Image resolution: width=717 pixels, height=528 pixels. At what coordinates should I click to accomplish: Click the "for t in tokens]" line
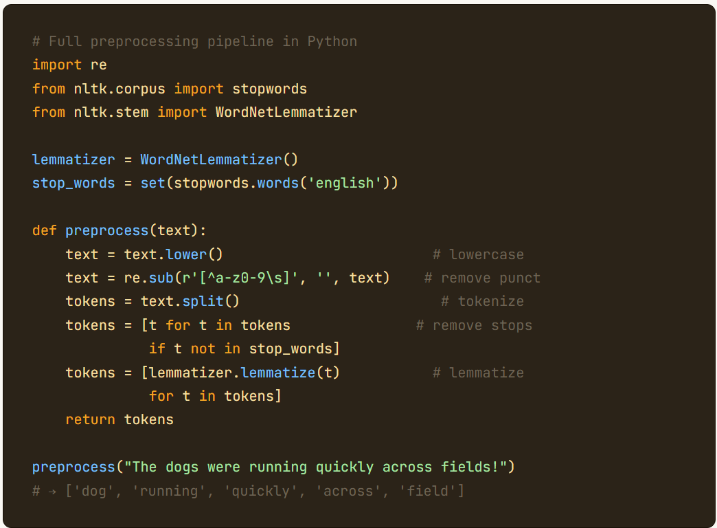tap(215, 396)
